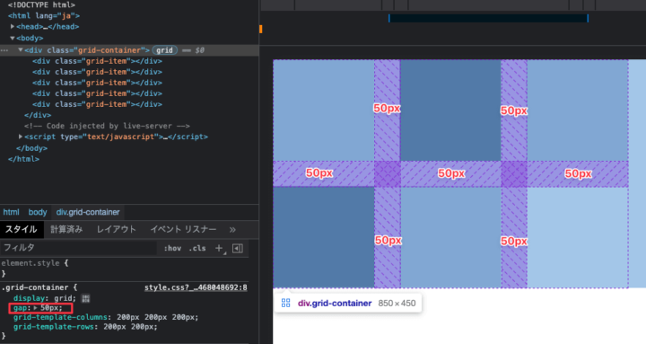The image size is (646, 344).
Task: Open style.css source link
Action: pos(196,287)
